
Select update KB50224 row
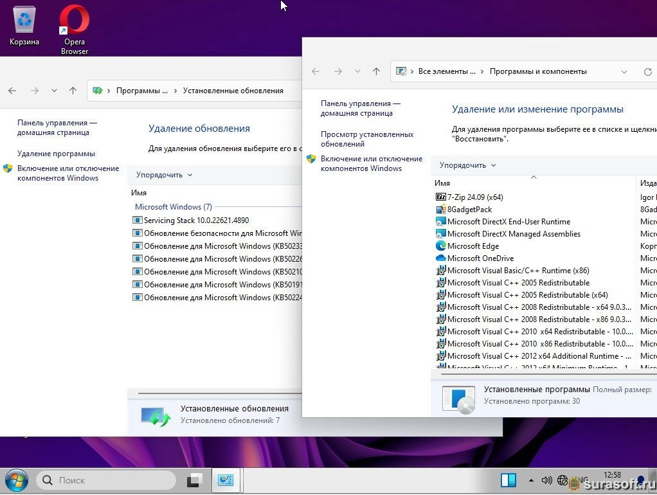[217, 298]
